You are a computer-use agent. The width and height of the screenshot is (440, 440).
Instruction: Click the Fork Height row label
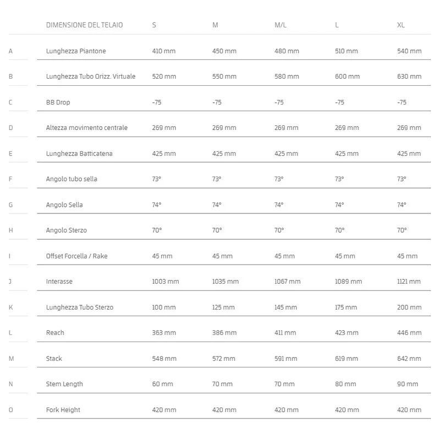coord(63,410)
